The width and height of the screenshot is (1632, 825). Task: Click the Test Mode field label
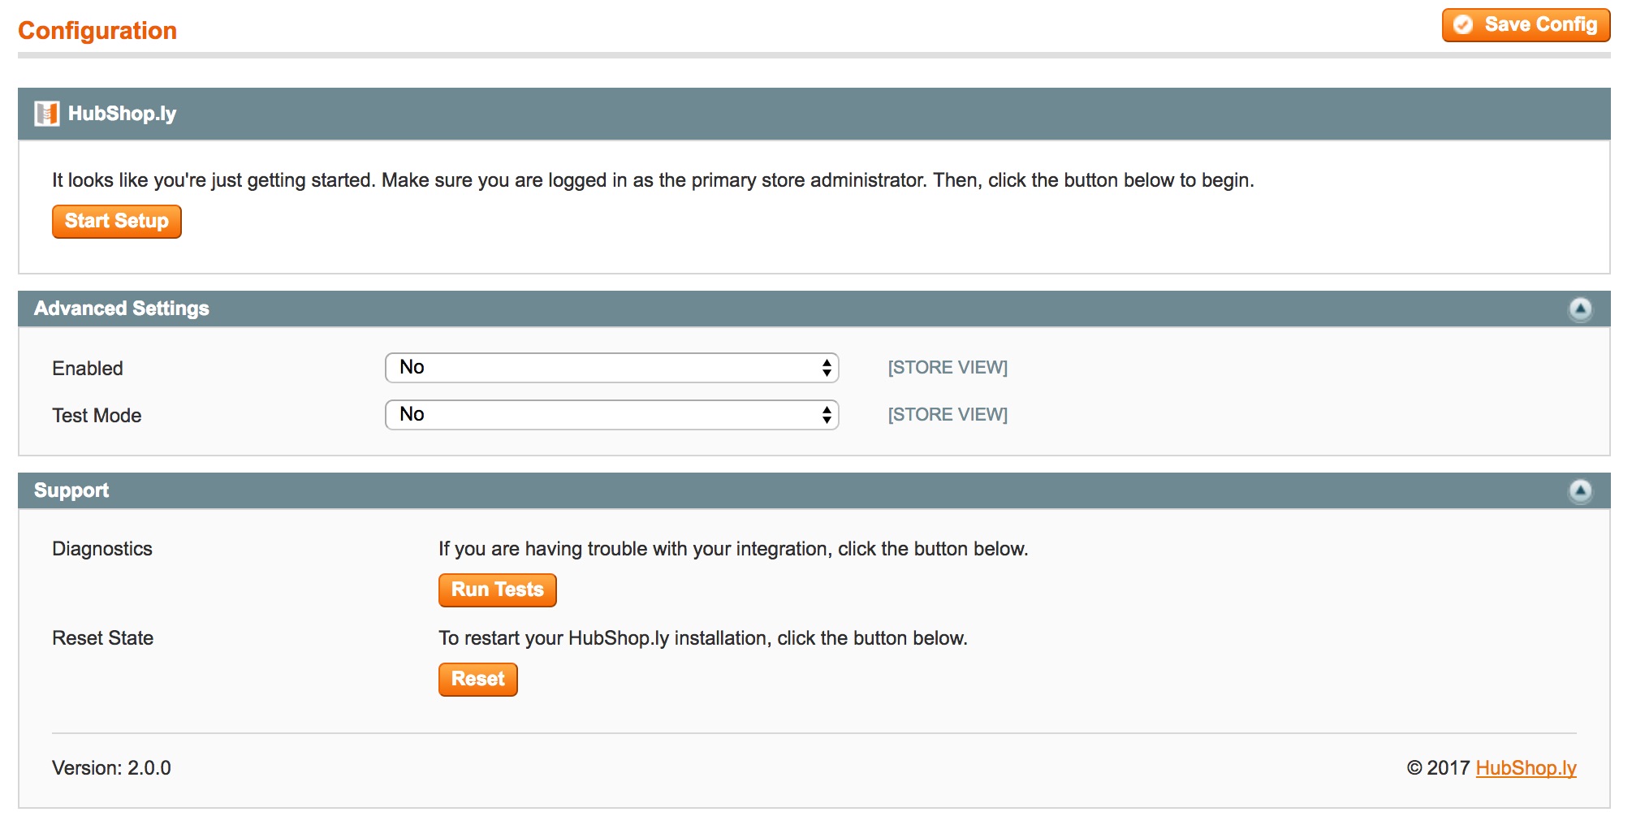click(x=97, y=416)
